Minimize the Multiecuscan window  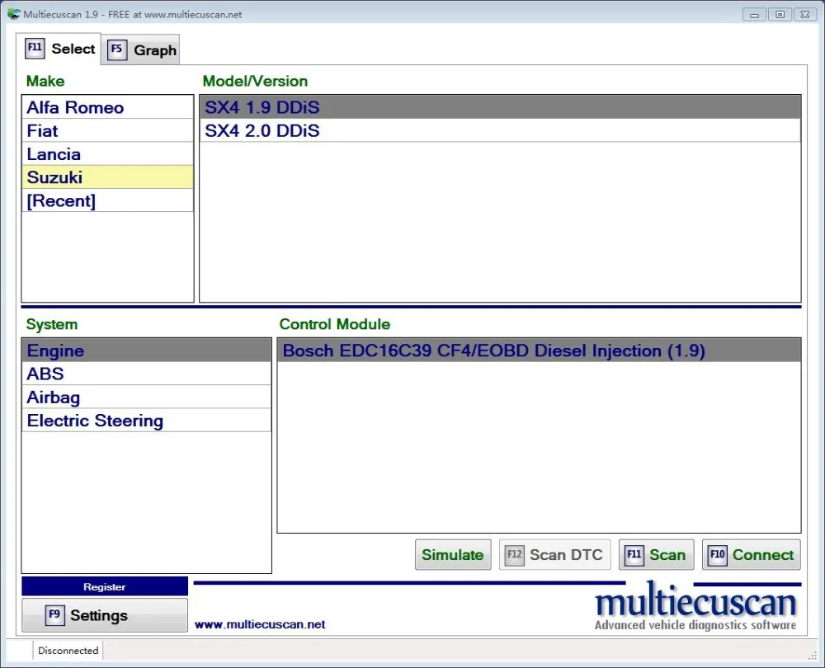coord(754,15)
